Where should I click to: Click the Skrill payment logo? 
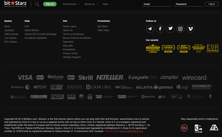click(x=86, y=77)
